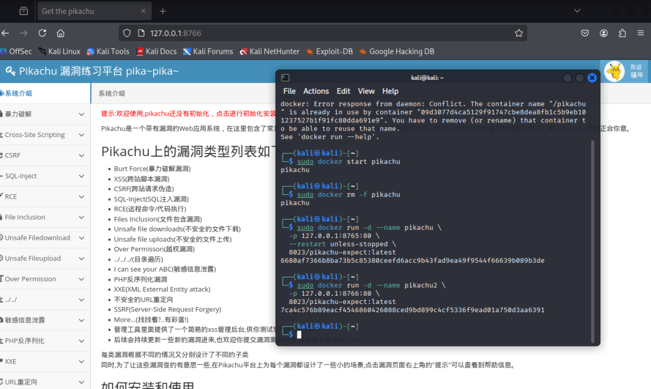Open the Firefox hamburger application menu
The width and height of the screenshot is (651, 389).
pyautogui.click(x=641, y=33)
